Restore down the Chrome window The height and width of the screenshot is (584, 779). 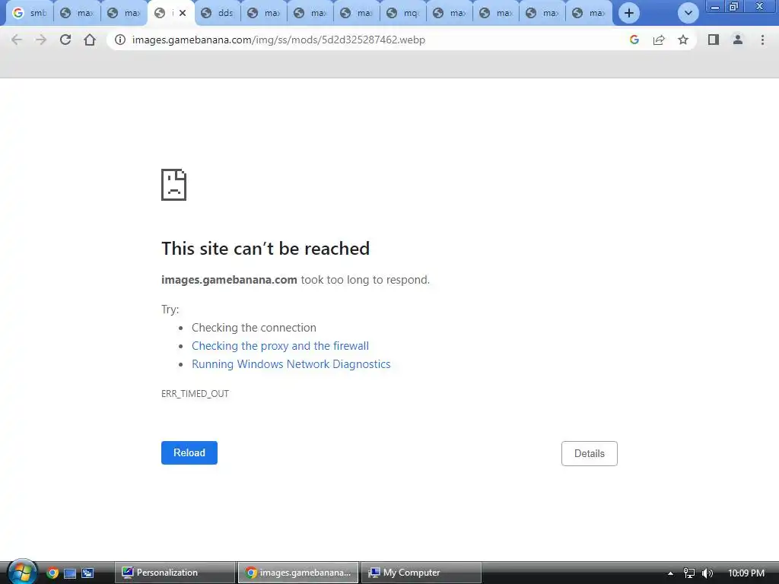733,6
